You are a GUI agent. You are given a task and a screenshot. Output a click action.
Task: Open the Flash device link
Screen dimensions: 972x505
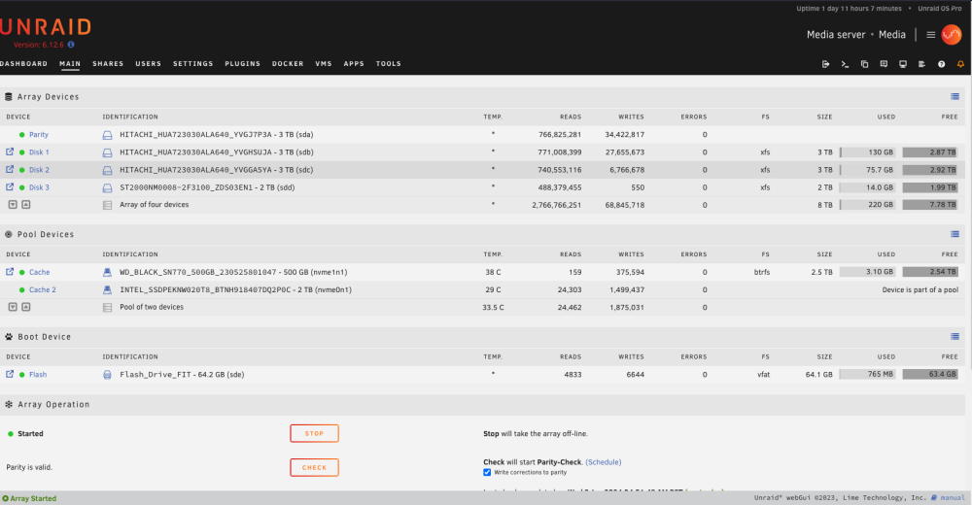click(x=38, y=375)
